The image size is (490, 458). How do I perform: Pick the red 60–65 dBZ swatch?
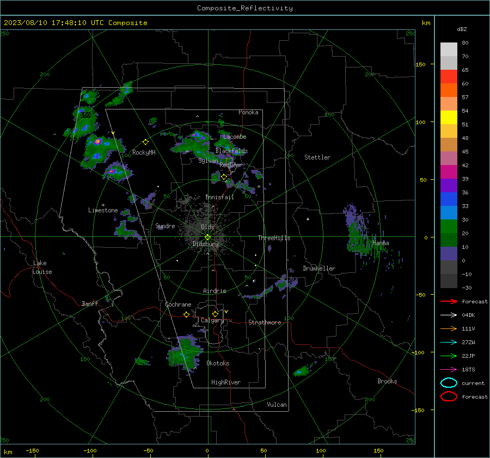tap(449, 77)
